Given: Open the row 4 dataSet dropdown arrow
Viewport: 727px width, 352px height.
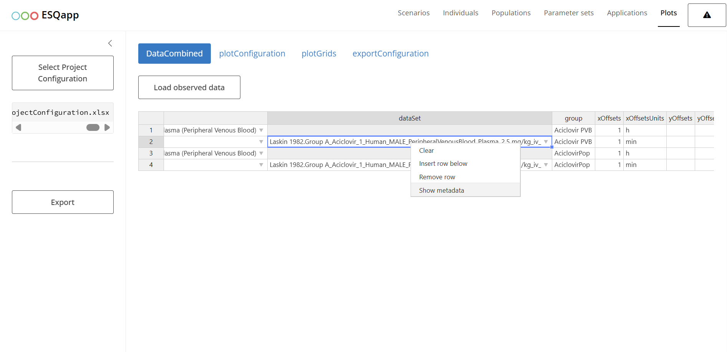Looking at the screenshot, I should 546,165.
